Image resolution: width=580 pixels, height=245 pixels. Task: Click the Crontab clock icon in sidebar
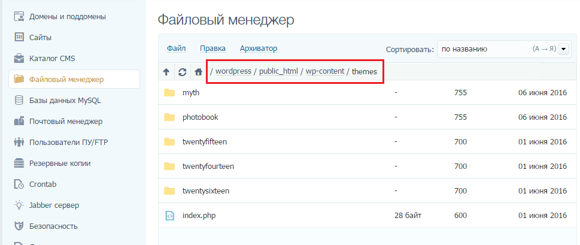[19, 184]
